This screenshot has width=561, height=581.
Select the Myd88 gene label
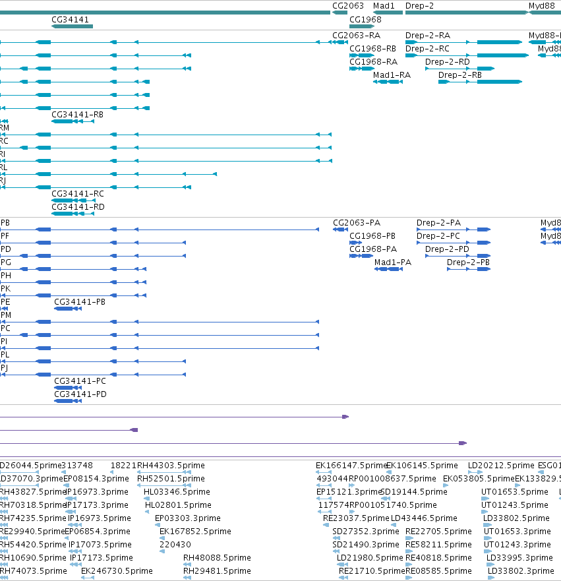[x=542, y=5]
